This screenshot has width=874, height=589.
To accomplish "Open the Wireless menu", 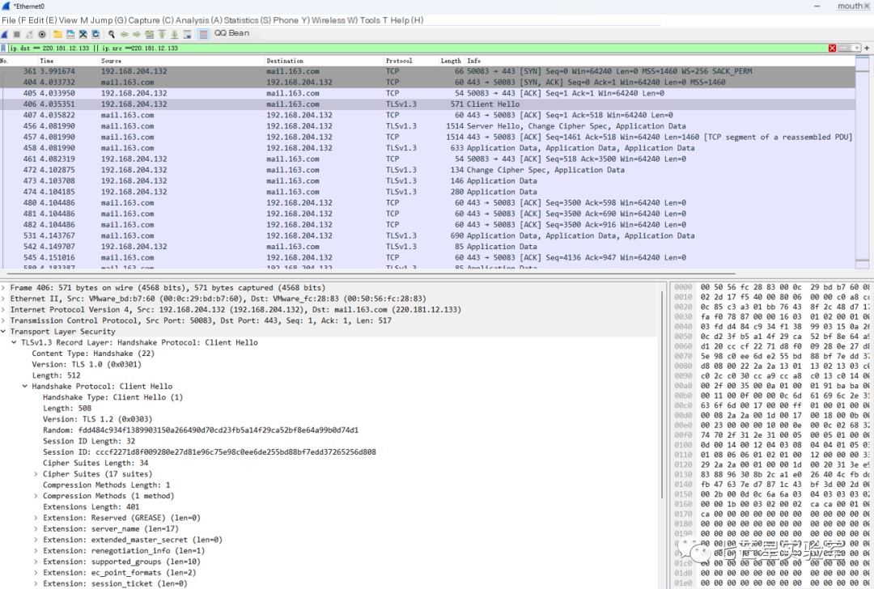I will point(334,20).
